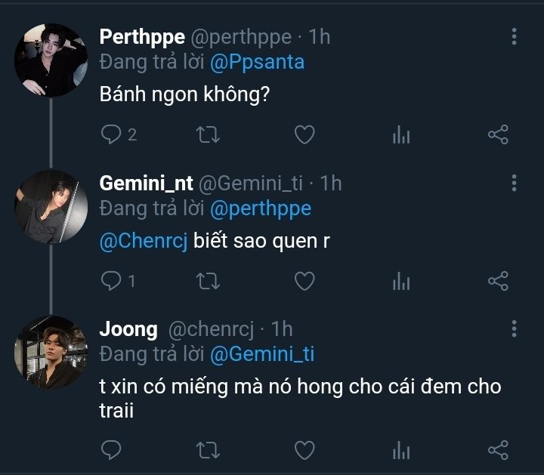
Task: Open more options for Perthppe's tweet
Action: click(514, 36)
